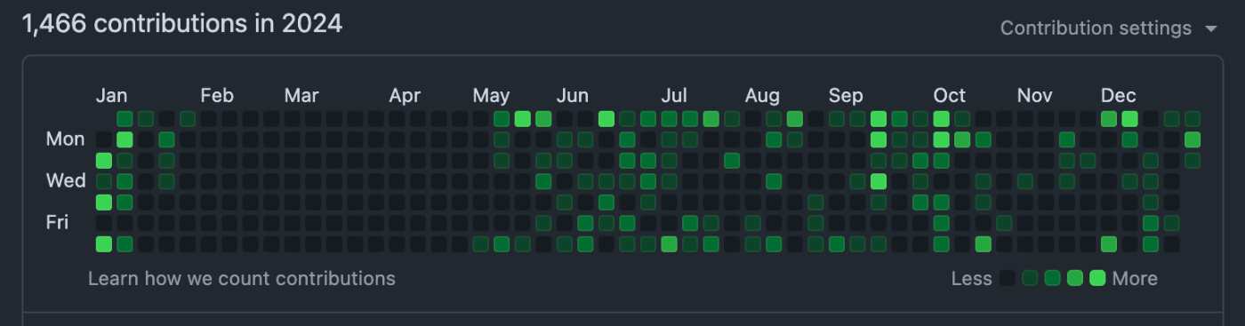The width and height of the screenshot is (1245, 326).
Task: Click the "Apr" month label
Action: (x=405, y=95)
